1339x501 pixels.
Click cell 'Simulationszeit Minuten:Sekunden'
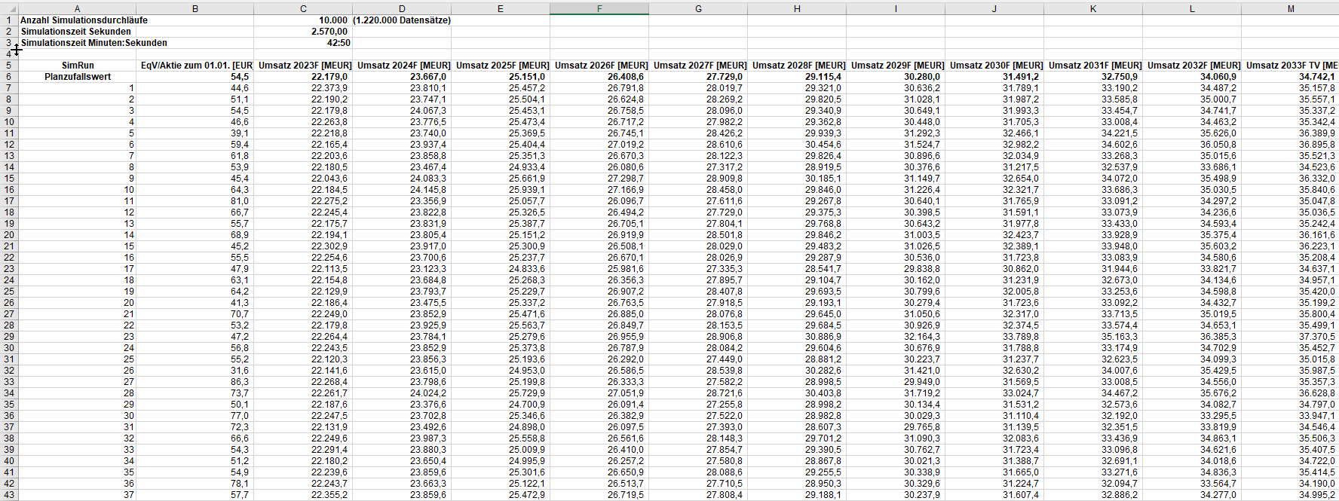94,43
